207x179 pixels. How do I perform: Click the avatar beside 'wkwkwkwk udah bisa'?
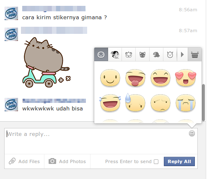pos(11,105)
